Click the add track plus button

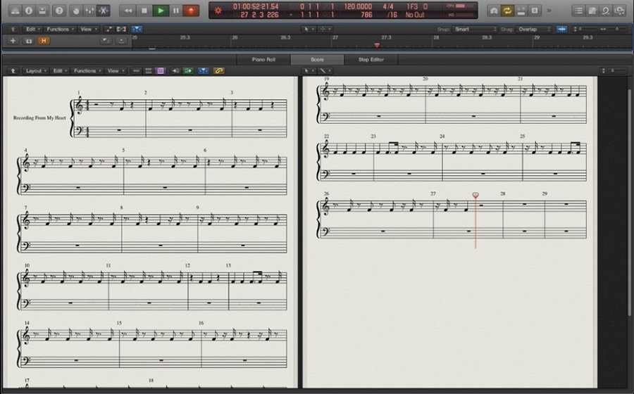click(13, 41)
